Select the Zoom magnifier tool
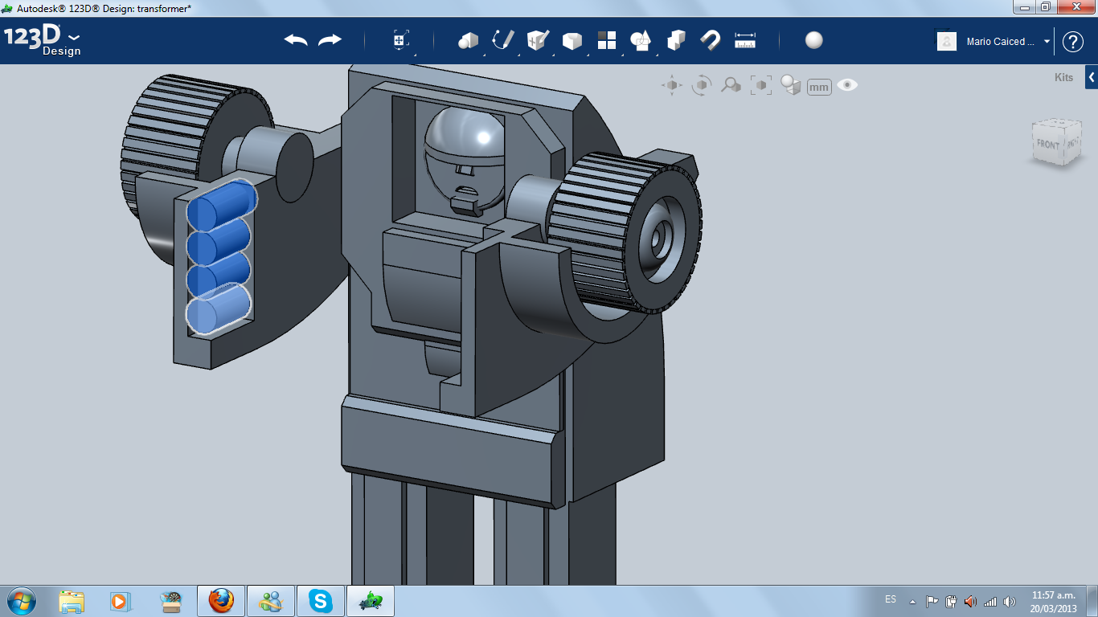This screenshot has width=1098, height=617. click(731, 85)
